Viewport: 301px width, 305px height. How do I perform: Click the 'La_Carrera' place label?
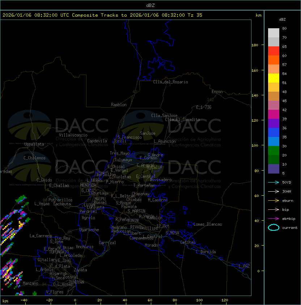(41, 236)
